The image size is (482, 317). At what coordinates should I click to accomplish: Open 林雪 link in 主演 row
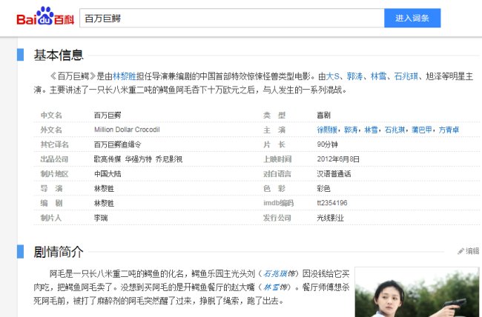click(x=371, y=130)
